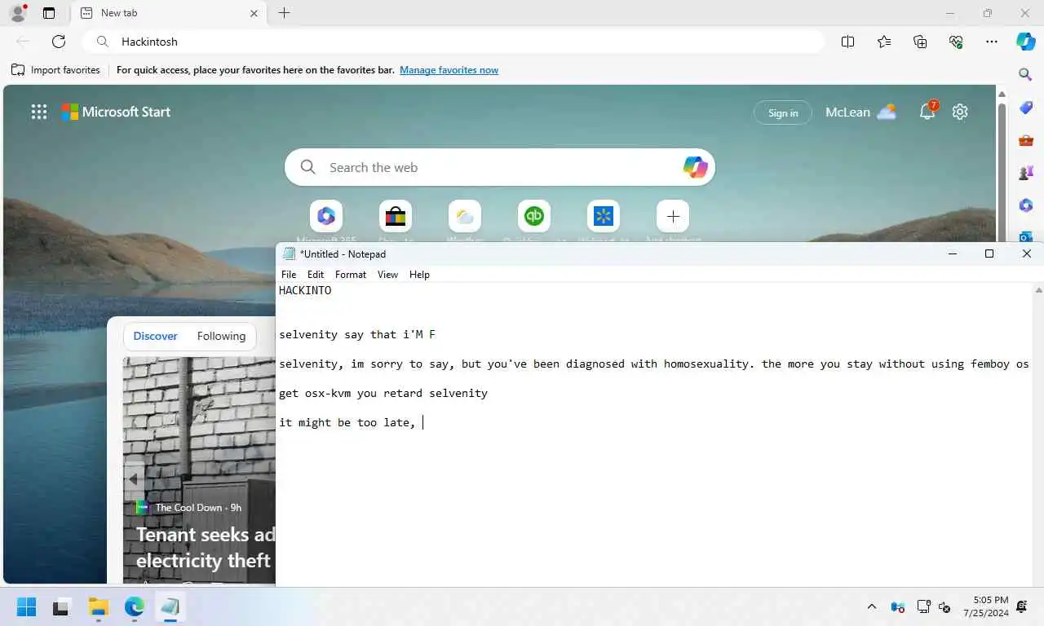This screenshot has width=1044, height=626.
Task: Open the Microsoft 365 quick link tile
Action: (326, 217)
